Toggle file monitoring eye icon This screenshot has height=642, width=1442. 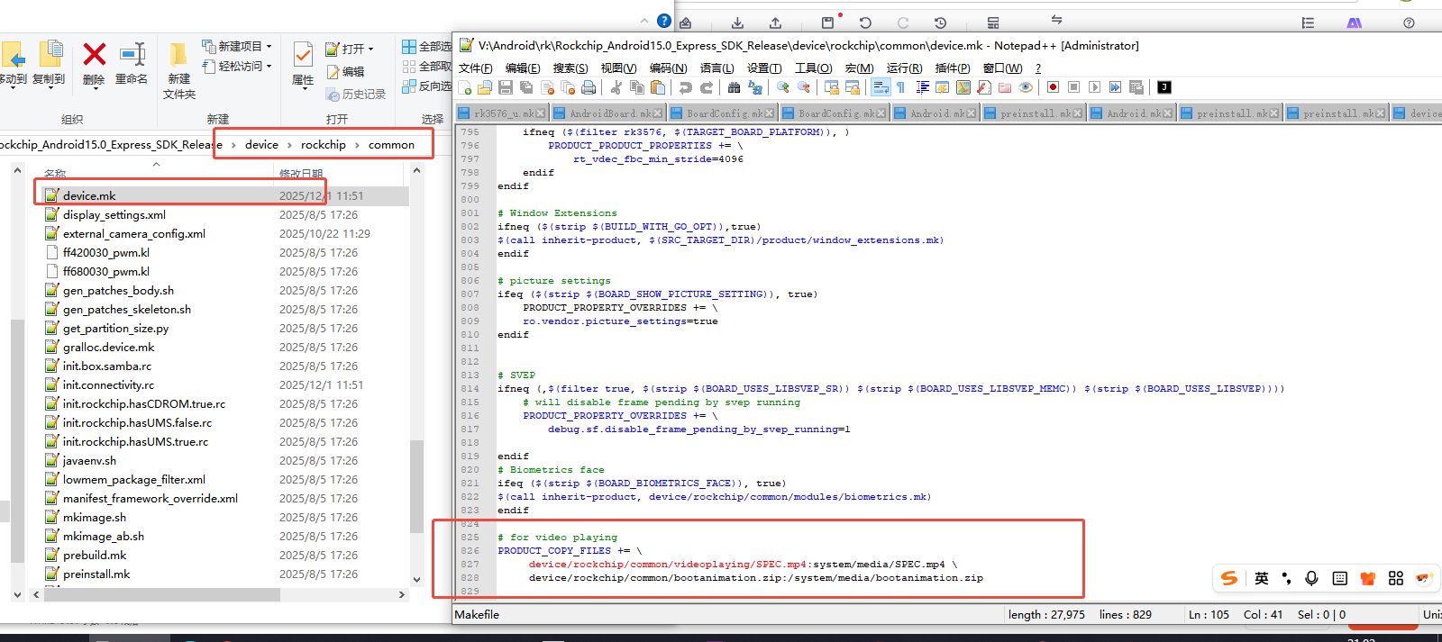1026,87
